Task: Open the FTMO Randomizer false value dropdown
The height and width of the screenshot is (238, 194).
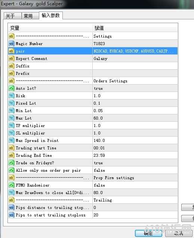Action: coord(135,185)
